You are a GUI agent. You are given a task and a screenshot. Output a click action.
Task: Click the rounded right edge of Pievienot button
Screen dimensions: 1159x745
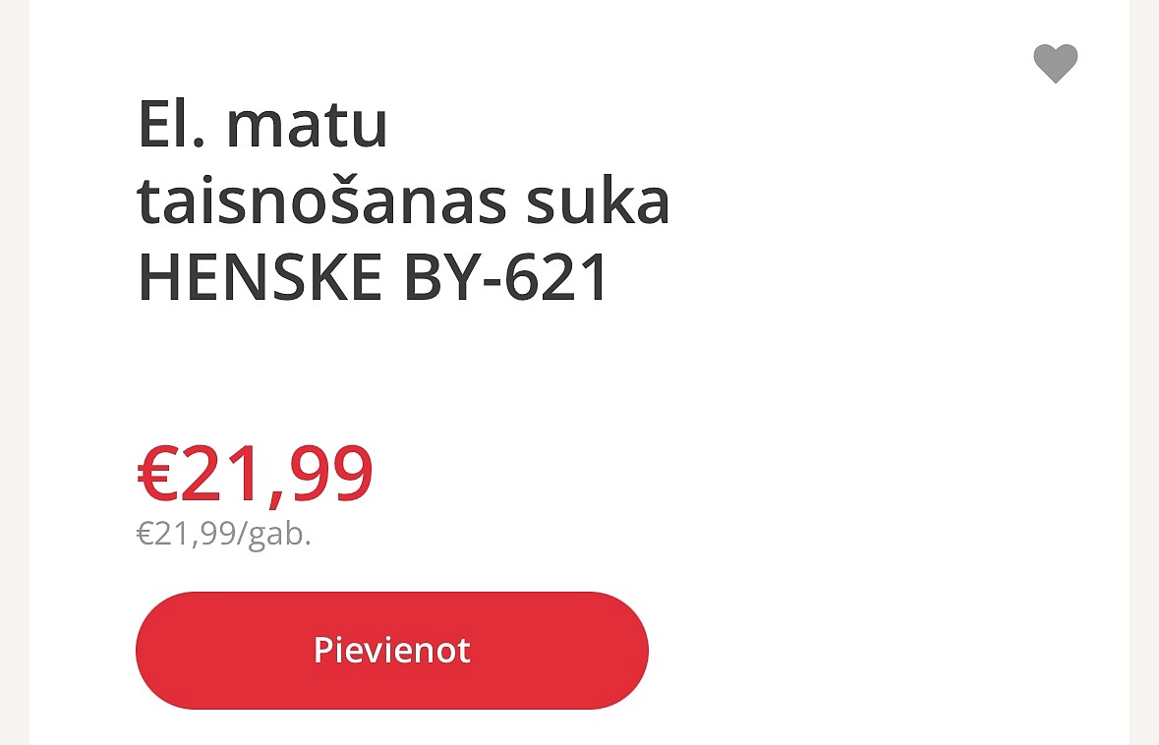(x=625, y=651)
